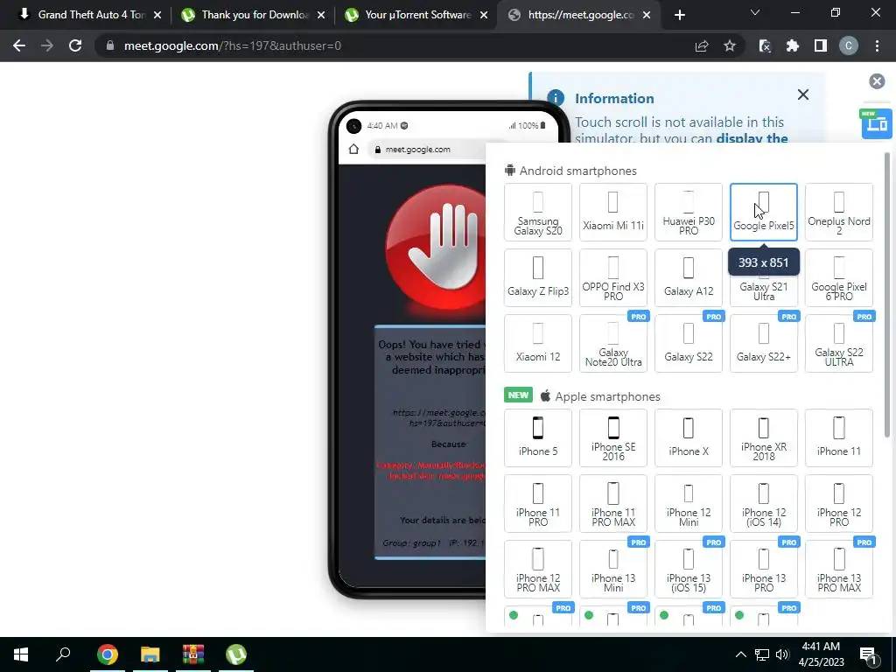Image resolution: width=896 pixels, height=672 pixels.
Task: Choose the Galaxy S22 device
Action: pos(689,343)
